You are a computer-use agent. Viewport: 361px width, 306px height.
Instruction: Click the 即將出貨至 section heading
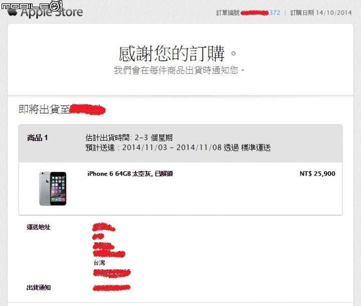tap(44, 109)
